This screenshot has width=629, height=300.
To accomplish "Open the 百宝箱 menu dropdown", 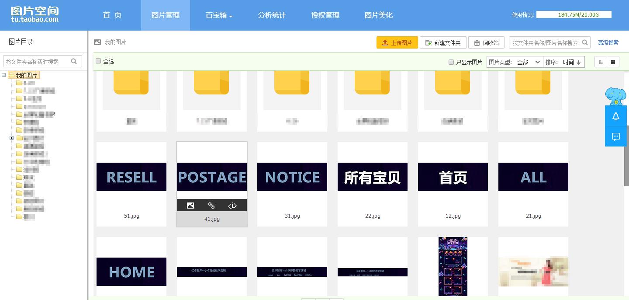I will [218, 14].
